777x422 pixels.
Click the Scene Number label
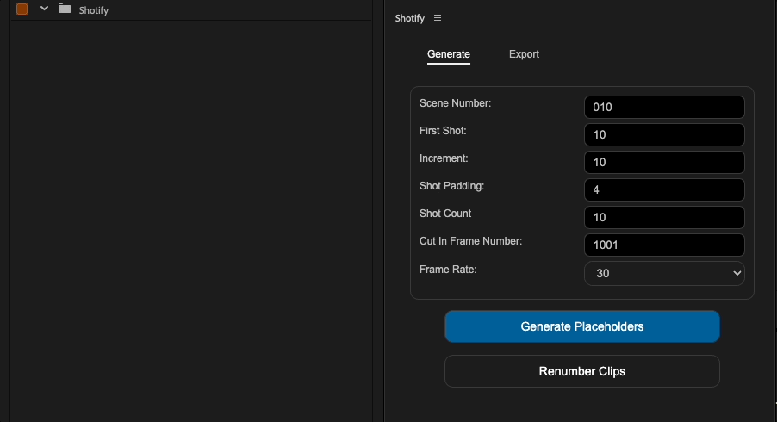click(x=455, y=103)
